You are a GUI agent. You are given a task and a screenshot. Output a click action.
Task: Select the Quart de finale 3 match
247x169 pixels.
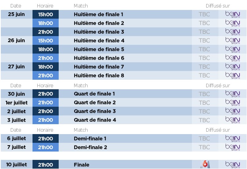95,111
